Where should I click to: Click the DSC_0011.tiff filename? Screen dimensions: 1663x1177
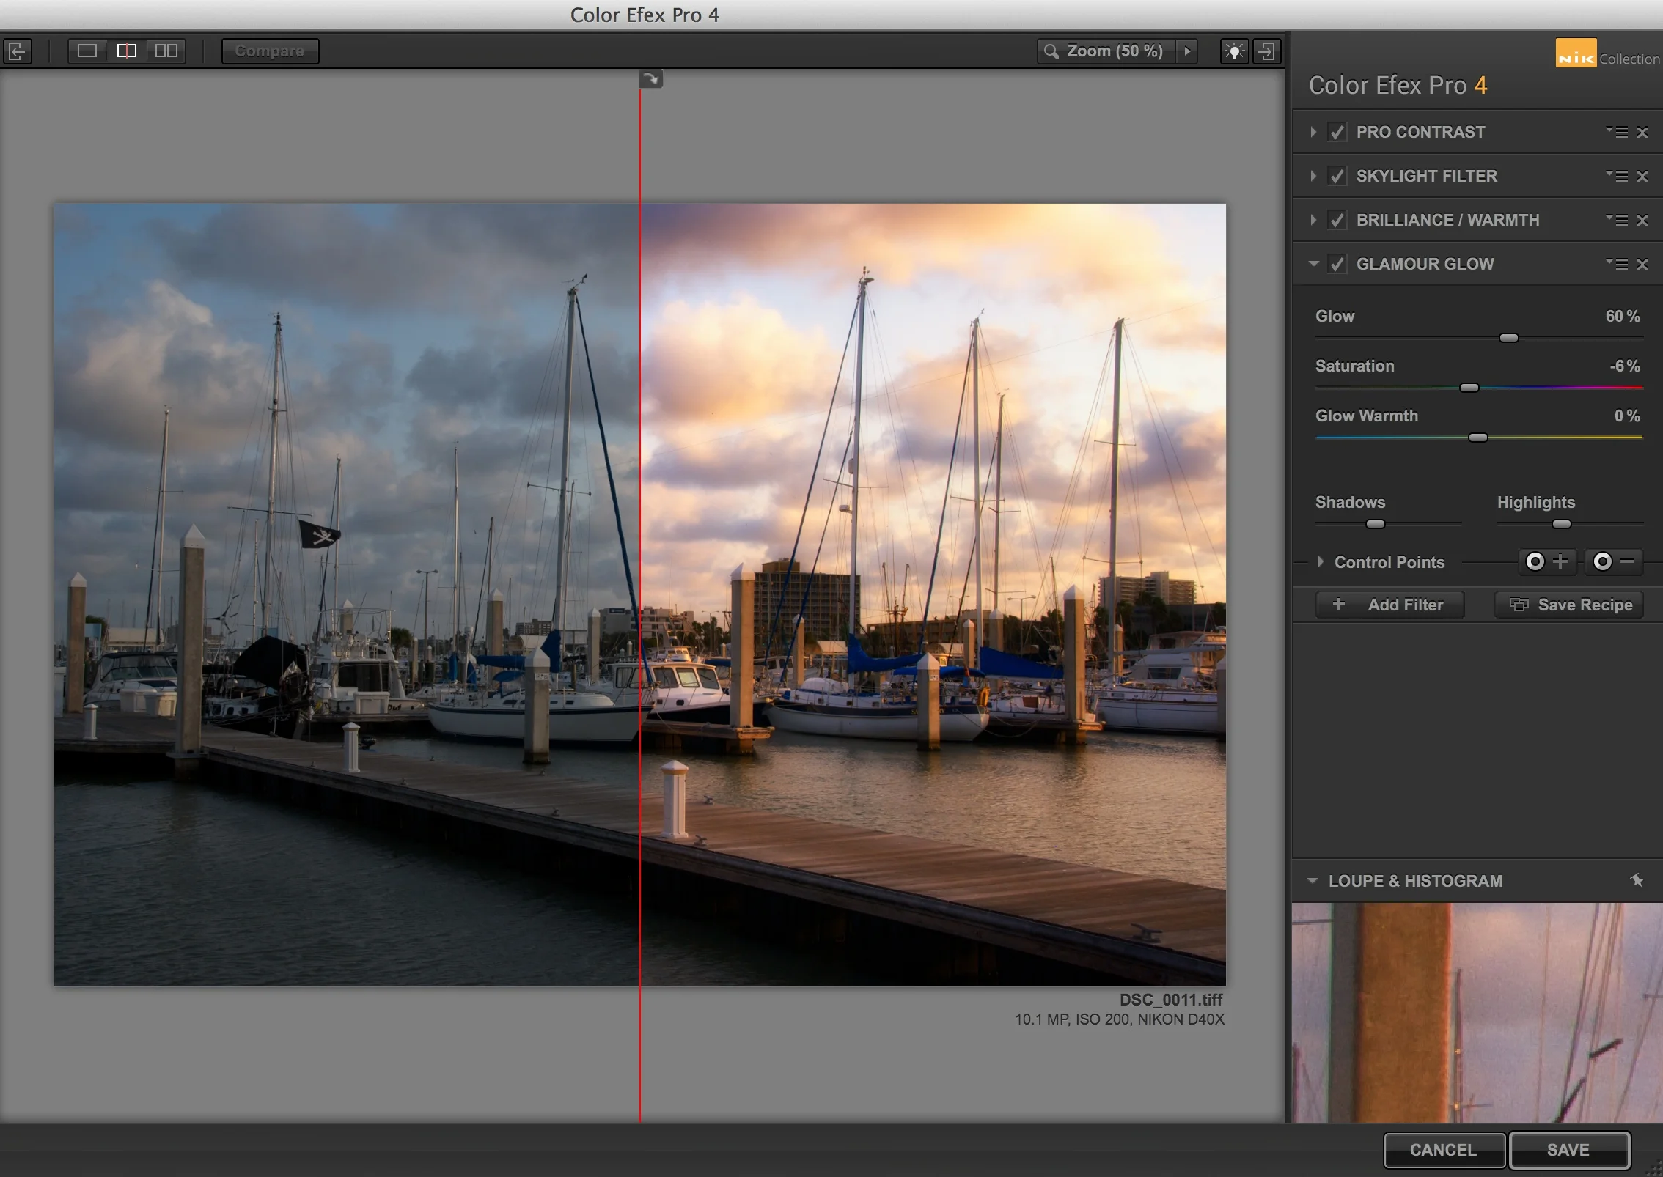pyautogui.click(x=1171, y=1000)
